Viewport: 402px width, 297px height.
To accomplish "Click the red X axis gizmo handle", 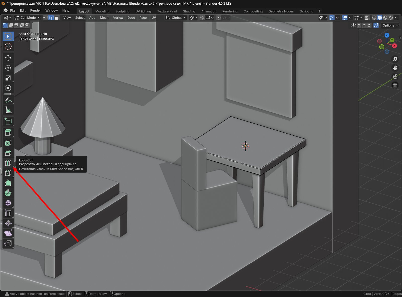I will click(x=394, y=46).
